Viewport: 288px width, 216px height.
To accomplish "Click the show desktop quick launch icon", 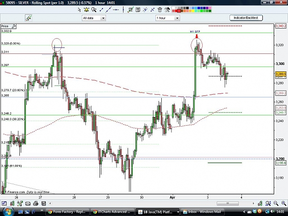I will tap(20, 212).
